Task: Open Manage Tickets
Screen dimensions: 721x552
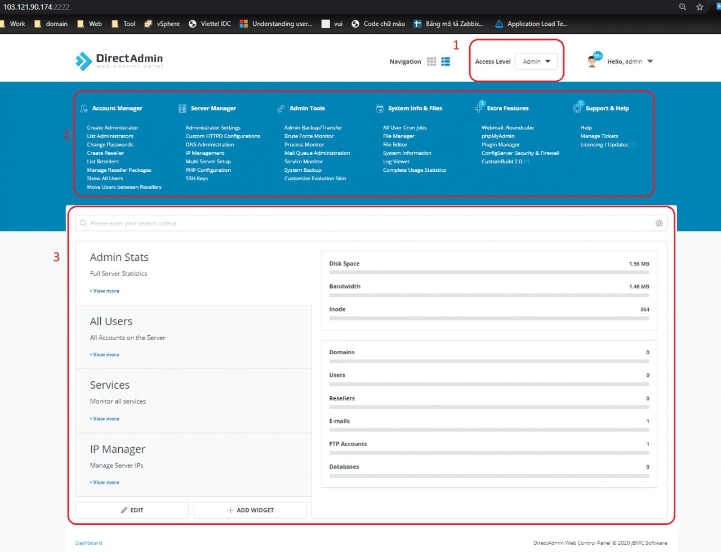Action: point(599,136)
